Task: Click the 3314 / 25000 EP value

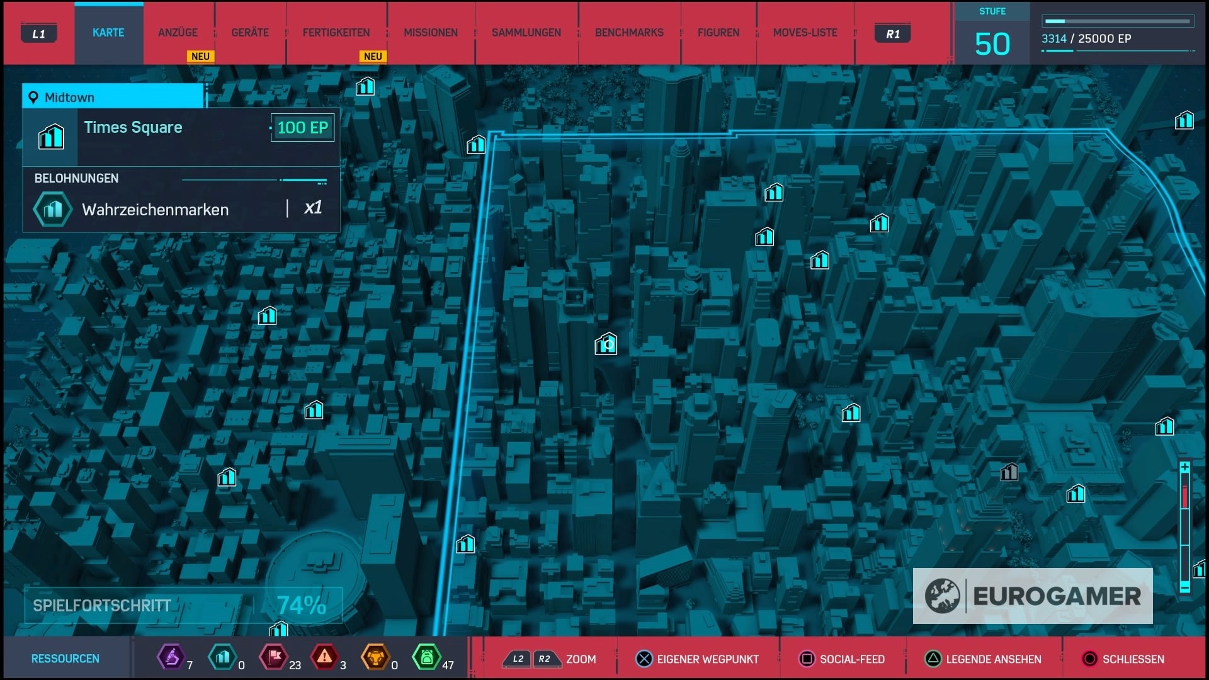Action: 1086,38
